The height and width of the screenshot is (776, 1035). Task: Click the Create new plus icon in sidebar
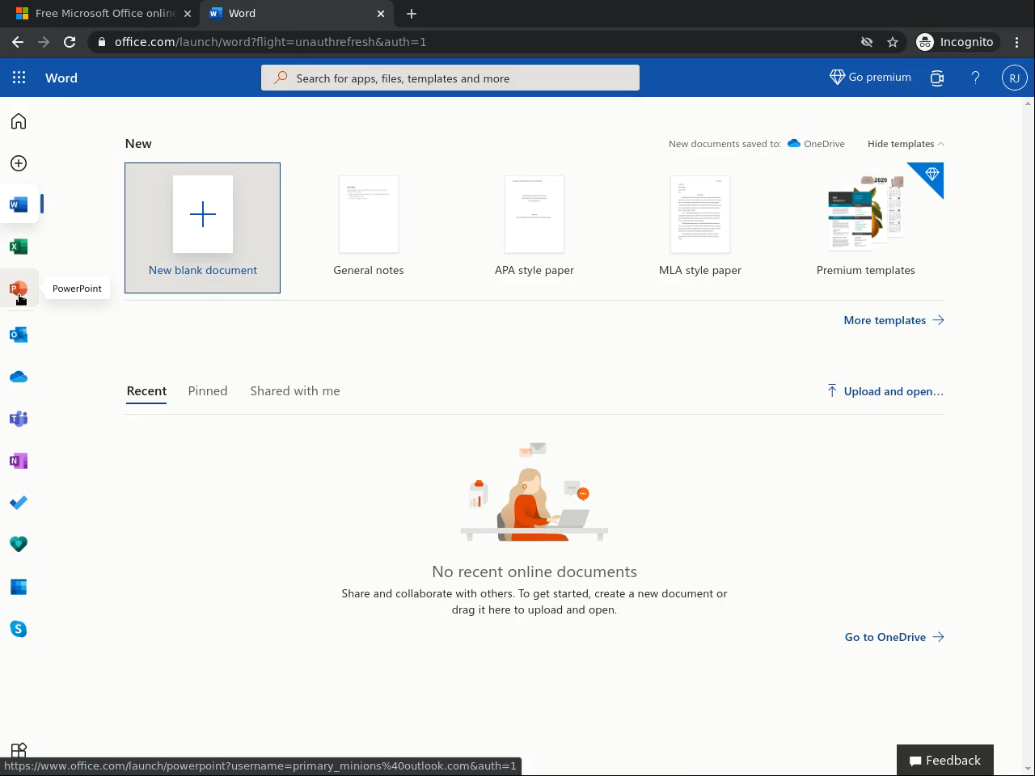click(19, 163)
